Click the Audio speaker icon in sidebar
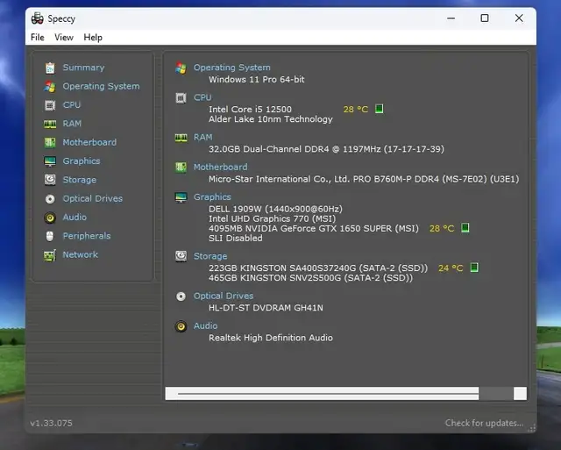561x450 pixels. click(50, 218)
